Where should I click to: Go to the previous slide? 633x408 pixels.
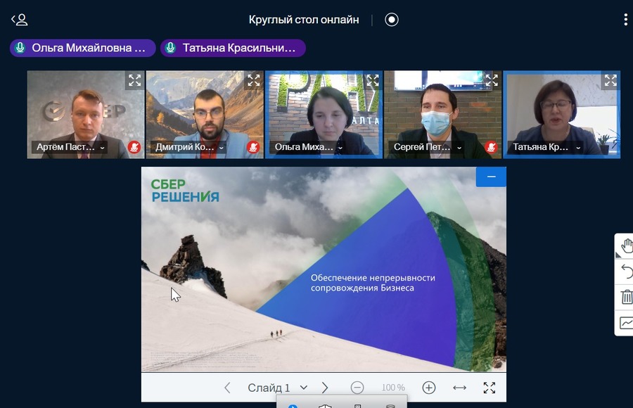coord(227,388)
